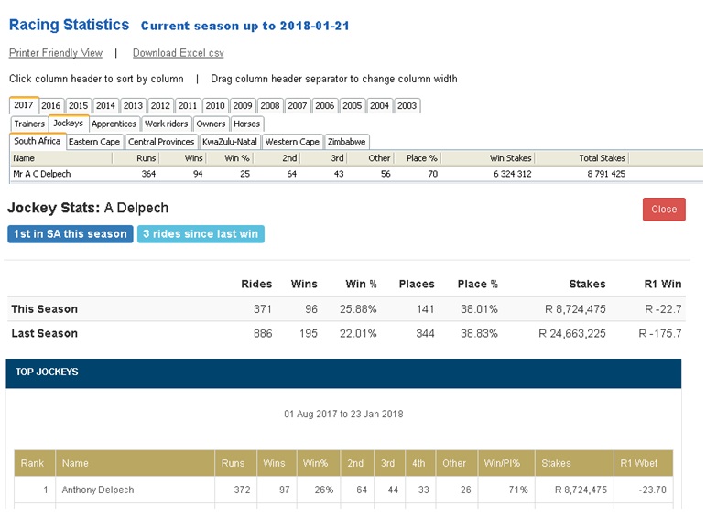Viewport: 706px width, 517px height.
Task: Click Anthony Delpech in Top Jockeys table
Action: coord(98,490)
